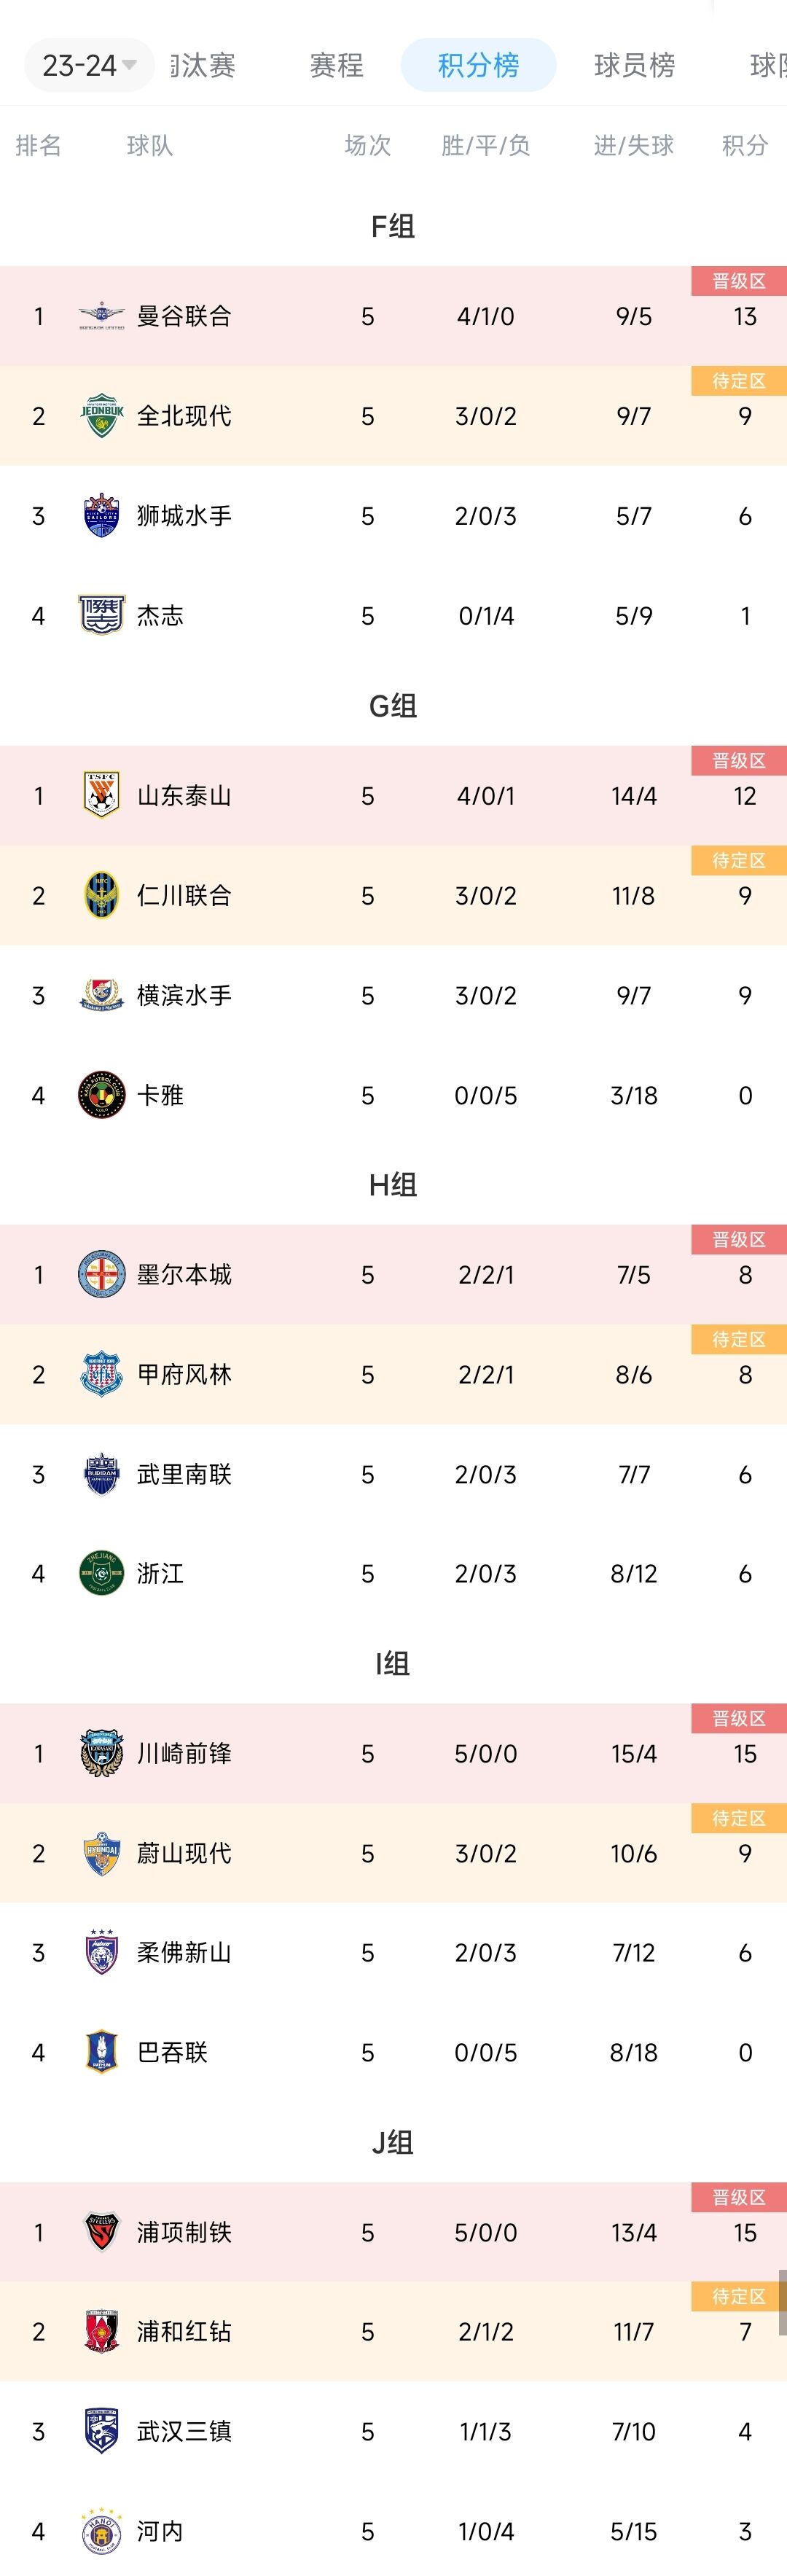This screenshot has width=787, height=2576.
Task: Tap the 山东泰山 team badge
Action: click(x=102, y=796)
